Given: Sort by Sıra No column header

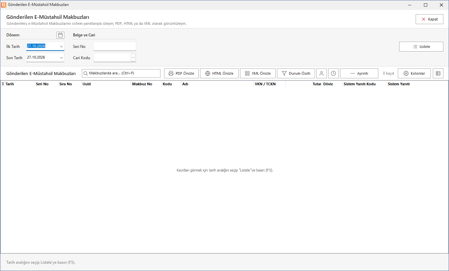Looking at the screenshot, I should pyautogui.click(x=70, y=84).
